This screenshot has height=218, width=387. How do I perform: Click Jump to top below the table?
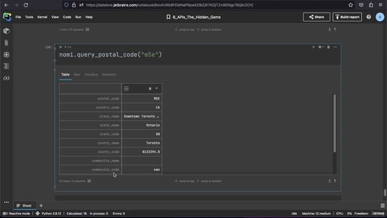(184, 181)
